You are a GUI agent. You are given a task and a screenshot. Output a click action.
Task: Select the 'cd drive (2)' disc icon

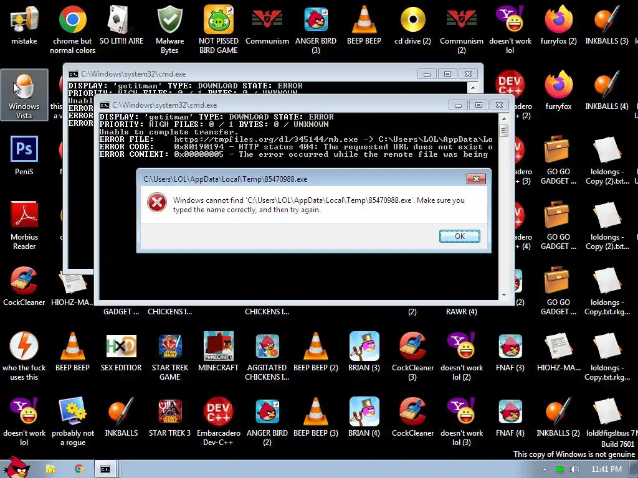[x=412, y=24]
